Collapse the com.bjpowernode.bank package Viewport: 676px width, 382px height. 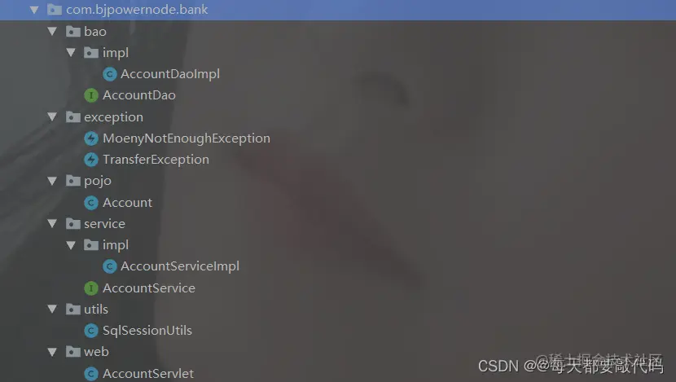coord(34,10)
